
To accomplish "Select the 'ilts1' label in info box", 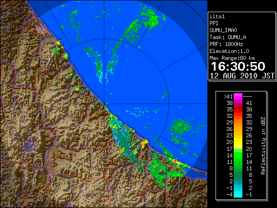I will pos(217,16).
